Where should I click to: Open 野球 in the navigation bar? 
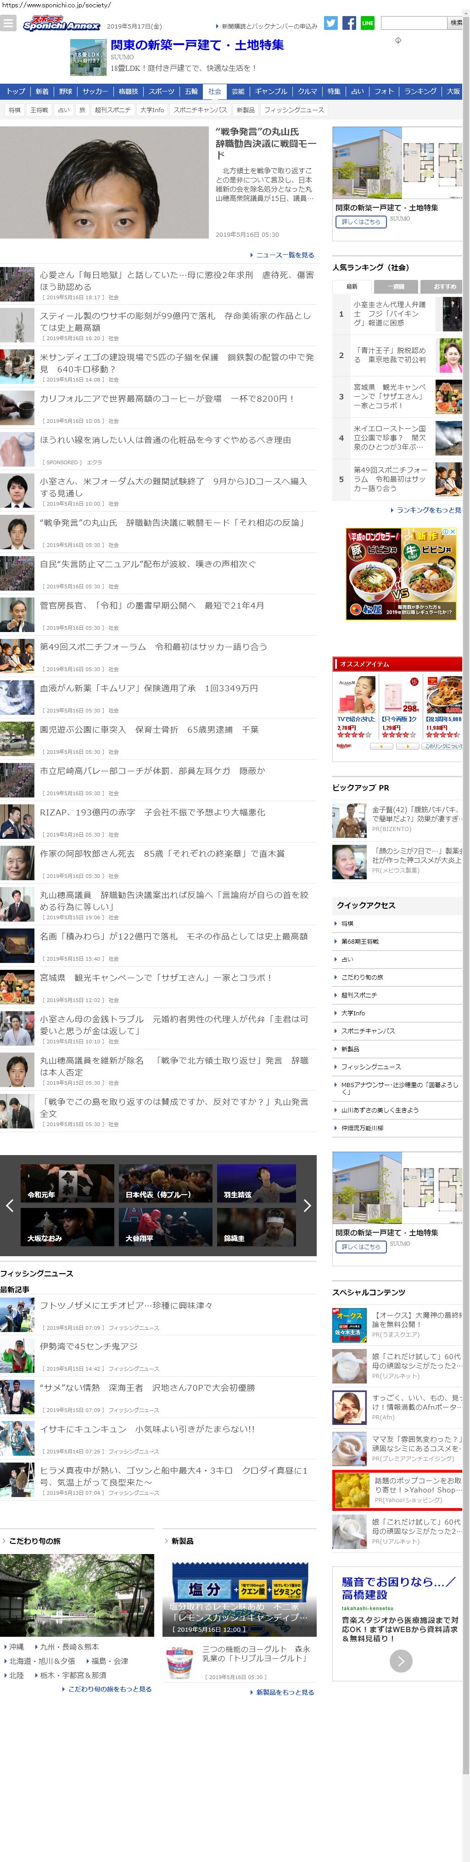click(x=66, y=92)
